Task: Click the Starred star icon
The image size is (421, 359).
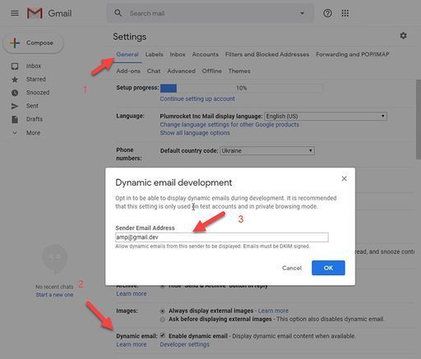Action: [15, 80]
